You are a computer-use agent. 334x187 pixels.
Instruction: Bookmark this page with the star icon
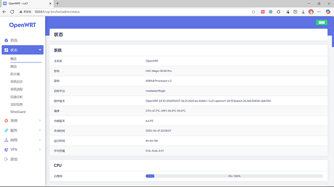(x=253, y=12)
